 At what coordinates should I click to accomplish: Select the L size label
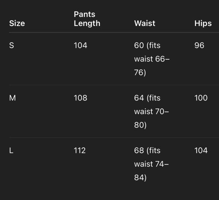[x=11, y=151]
